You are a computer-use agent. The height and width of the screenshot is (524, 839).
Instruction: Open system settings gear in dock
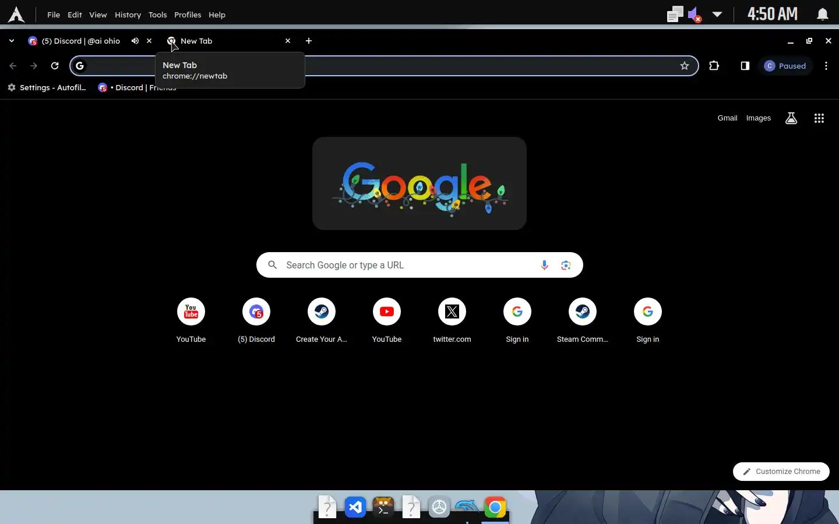(439, 508)
